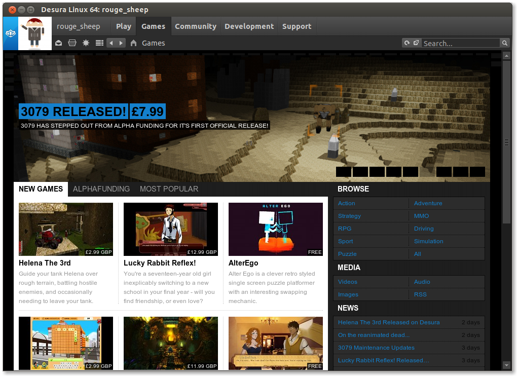Open the inbox envelope icon
The image size is (517, 376).
click(59, 43)
